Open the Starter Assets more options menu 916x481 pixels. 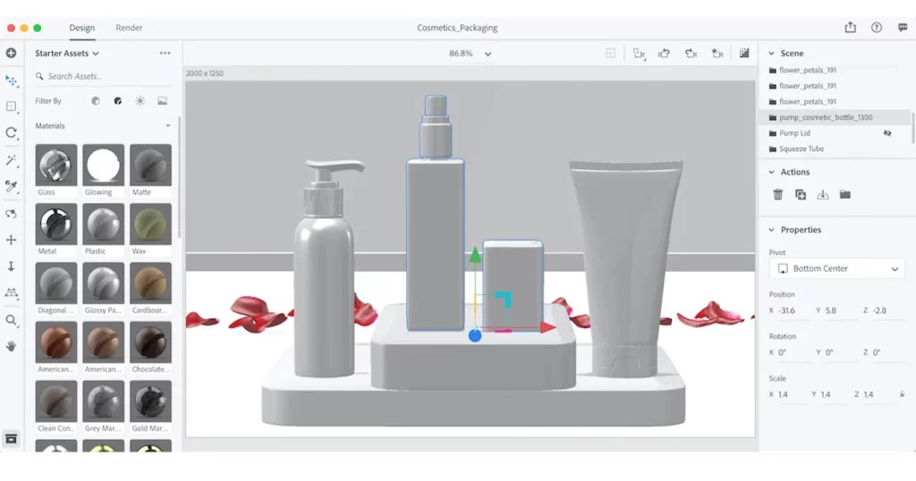165,53
